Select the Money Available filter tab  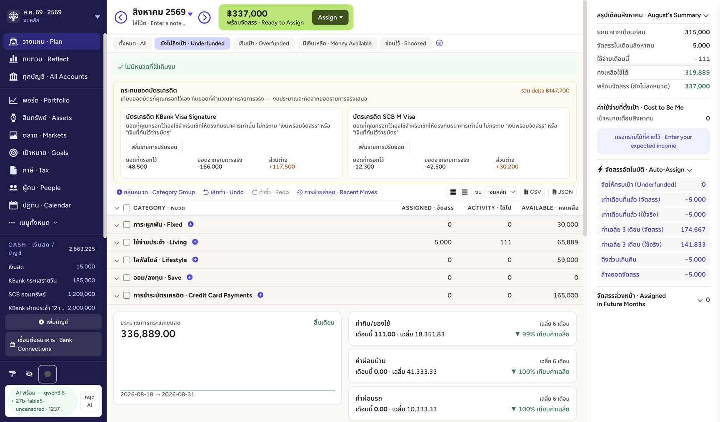(x=337, y=43)
